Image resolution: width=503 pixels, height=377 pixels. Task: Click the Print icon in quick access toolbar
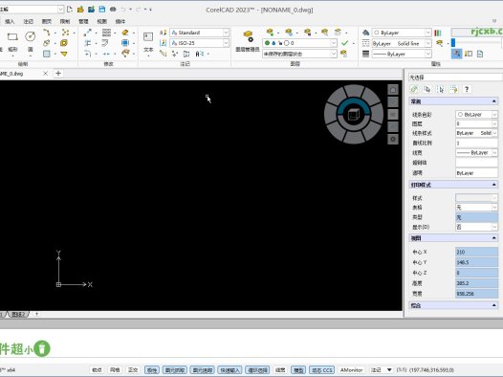113,10
